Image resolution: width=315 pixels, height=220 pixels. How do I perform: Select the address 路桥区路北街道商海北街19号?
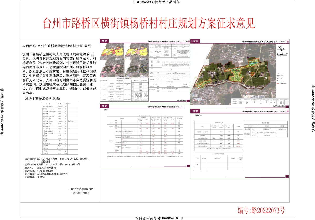pos(53,174)
